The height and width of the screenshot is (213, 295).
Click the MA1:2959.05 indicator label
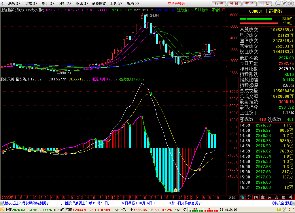tap(56, 10)
